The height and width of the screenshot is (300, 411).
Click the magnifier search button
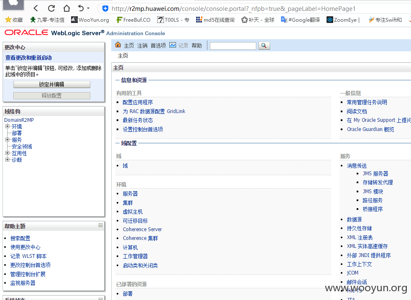point(264,46)
